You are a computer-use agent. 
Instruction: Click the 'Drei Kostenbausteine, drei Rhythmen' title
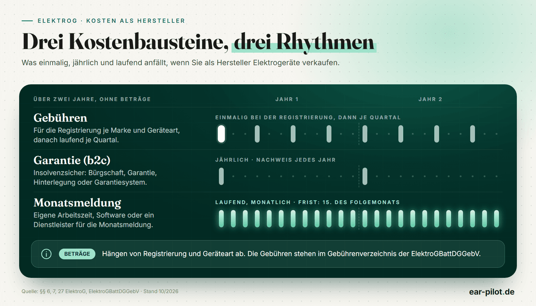point(198,42)
